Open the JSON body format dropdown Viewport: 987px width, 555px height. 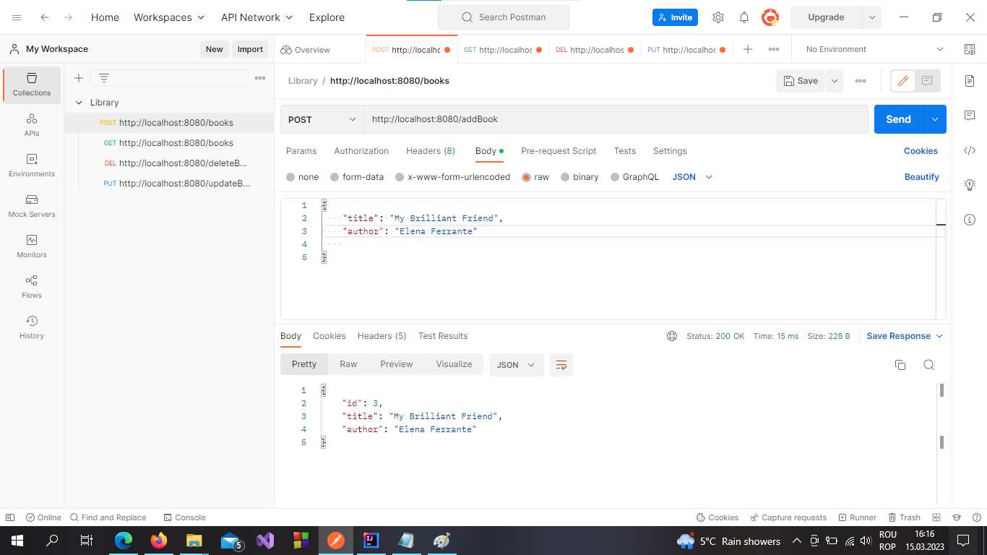pyautogui.click(x=692, y=177)
